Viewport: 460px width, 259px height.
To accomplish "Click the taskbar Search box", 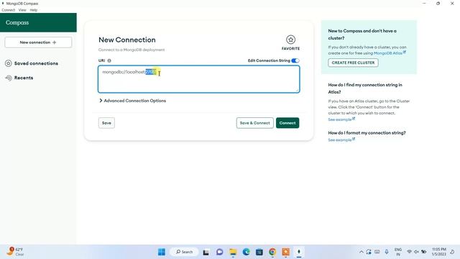I will (184, 252).
